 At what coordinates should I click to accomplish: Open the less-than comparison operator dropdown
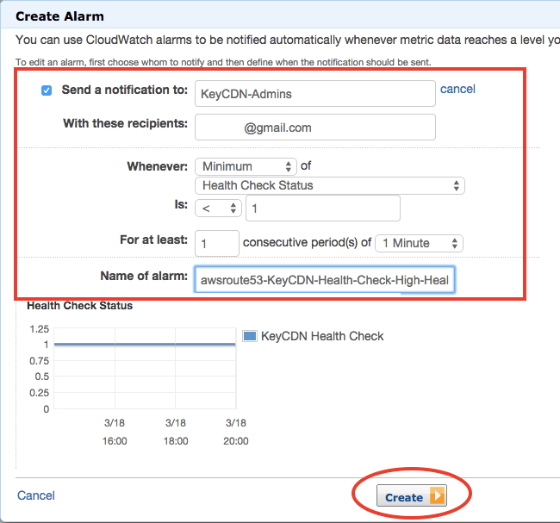[218, 209]
